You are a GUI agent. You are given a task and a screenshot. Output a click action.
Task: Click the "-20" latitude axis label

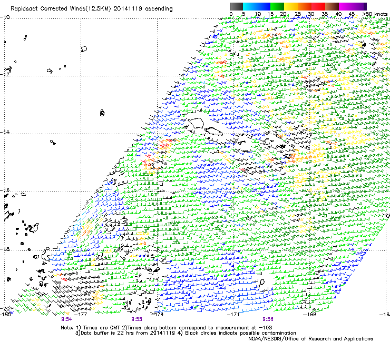(x=5, y=308)
